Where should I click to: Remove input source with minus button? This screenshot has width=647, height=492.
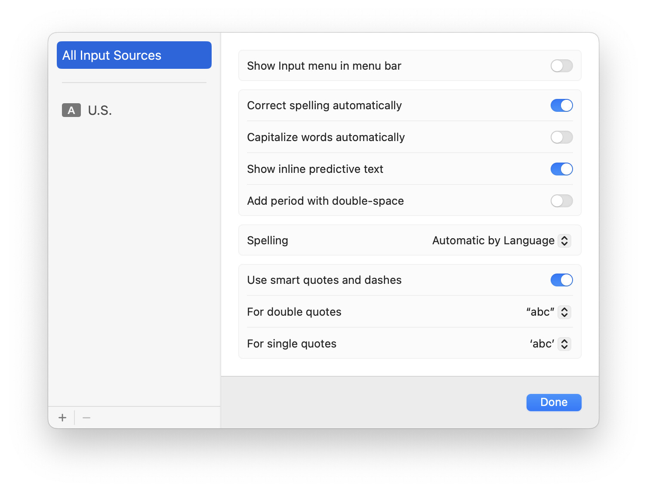[86, 418]
